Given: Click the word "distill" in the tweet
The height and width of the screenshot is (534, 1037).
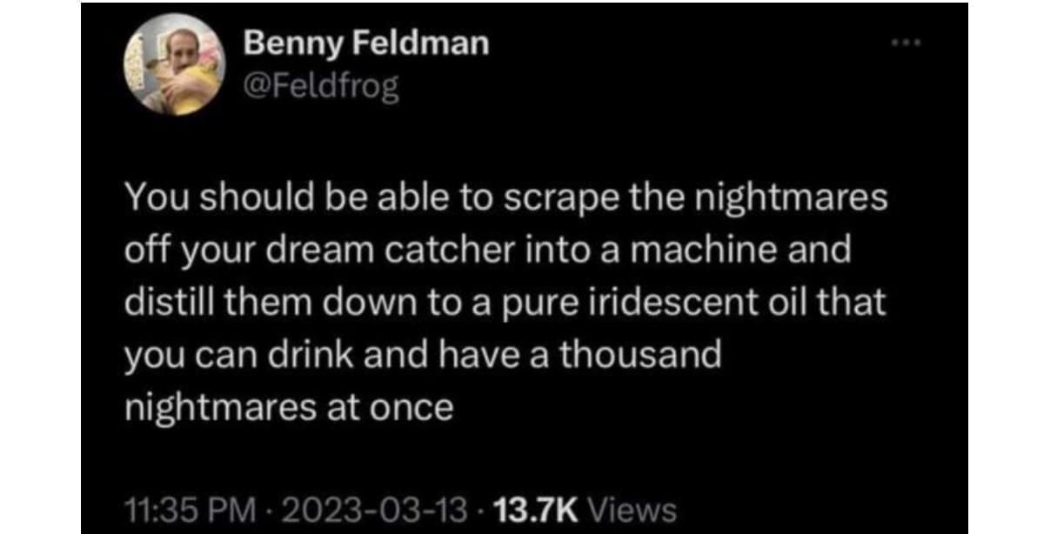Looking at the screenshot, I should point(171,304).
